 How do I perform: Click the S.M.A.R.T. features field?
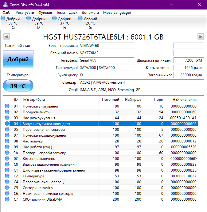point(141,90)
